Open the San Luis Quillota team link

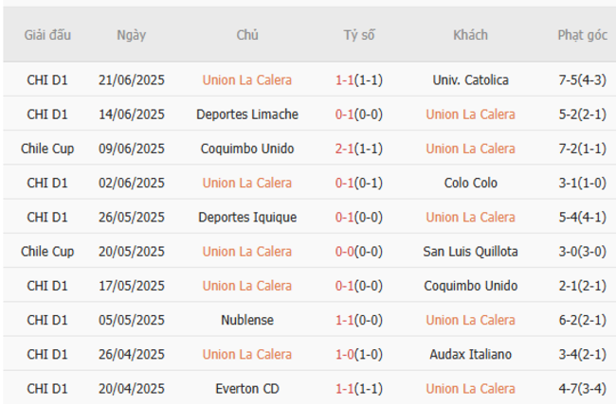coord(470,252)
